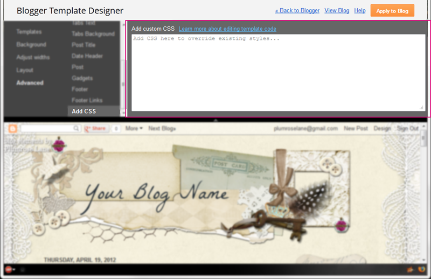431x279 pixels.
Task: Click inside the custom CSS text area
Action: pos(278,73)
